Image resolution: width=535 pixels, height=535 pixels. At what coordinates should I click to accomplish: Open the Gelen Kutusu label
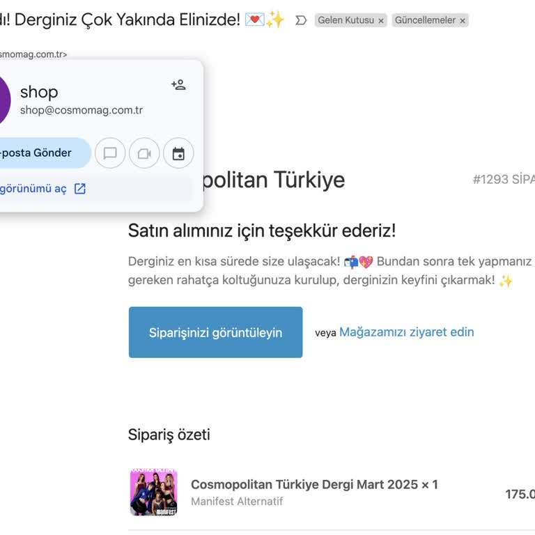coord(346,20)
